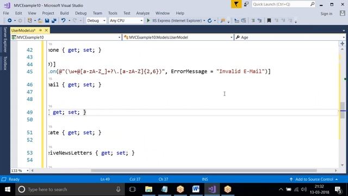Open the Build menu

(64, 13)
